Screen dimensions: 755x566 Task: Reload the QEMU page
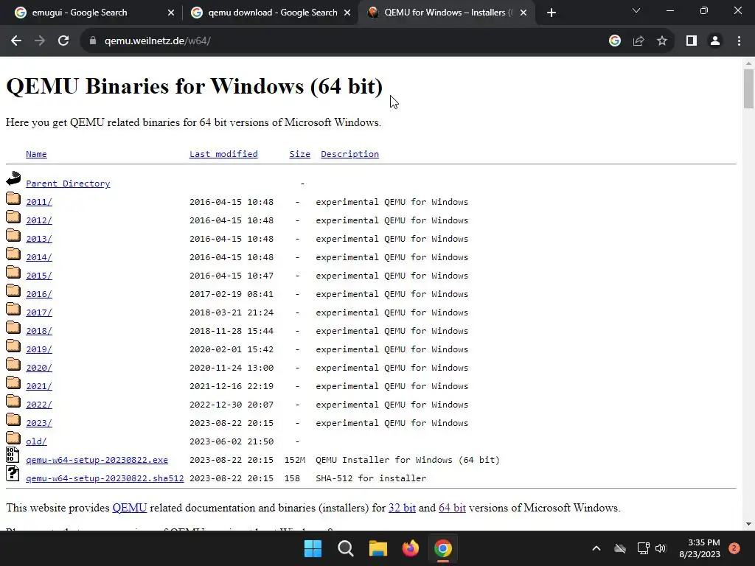pos(63,41)
